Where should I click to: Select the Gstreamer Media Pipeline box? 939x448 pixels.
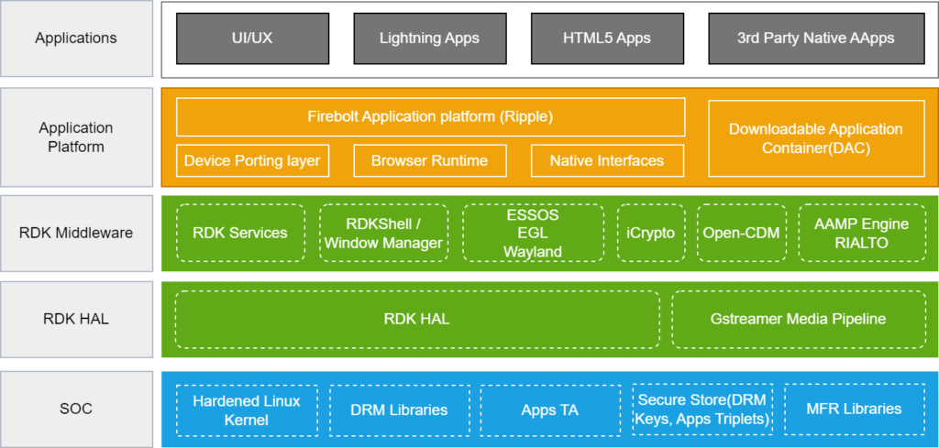point(798,319)
